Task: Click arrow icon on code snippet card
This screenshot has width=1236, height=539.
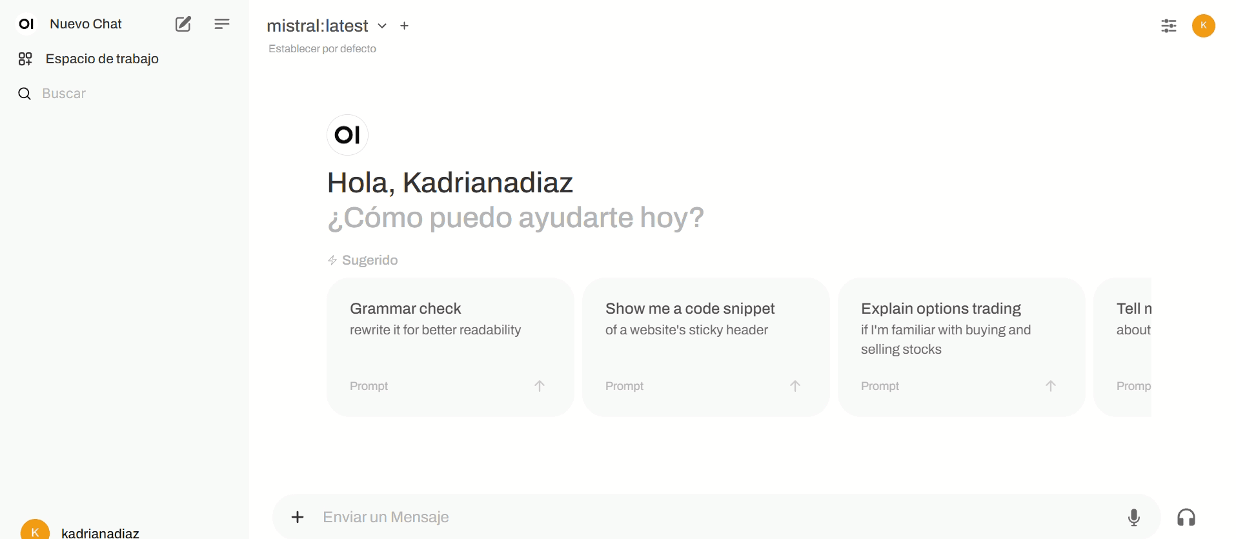Action: (x=795, y=386)
